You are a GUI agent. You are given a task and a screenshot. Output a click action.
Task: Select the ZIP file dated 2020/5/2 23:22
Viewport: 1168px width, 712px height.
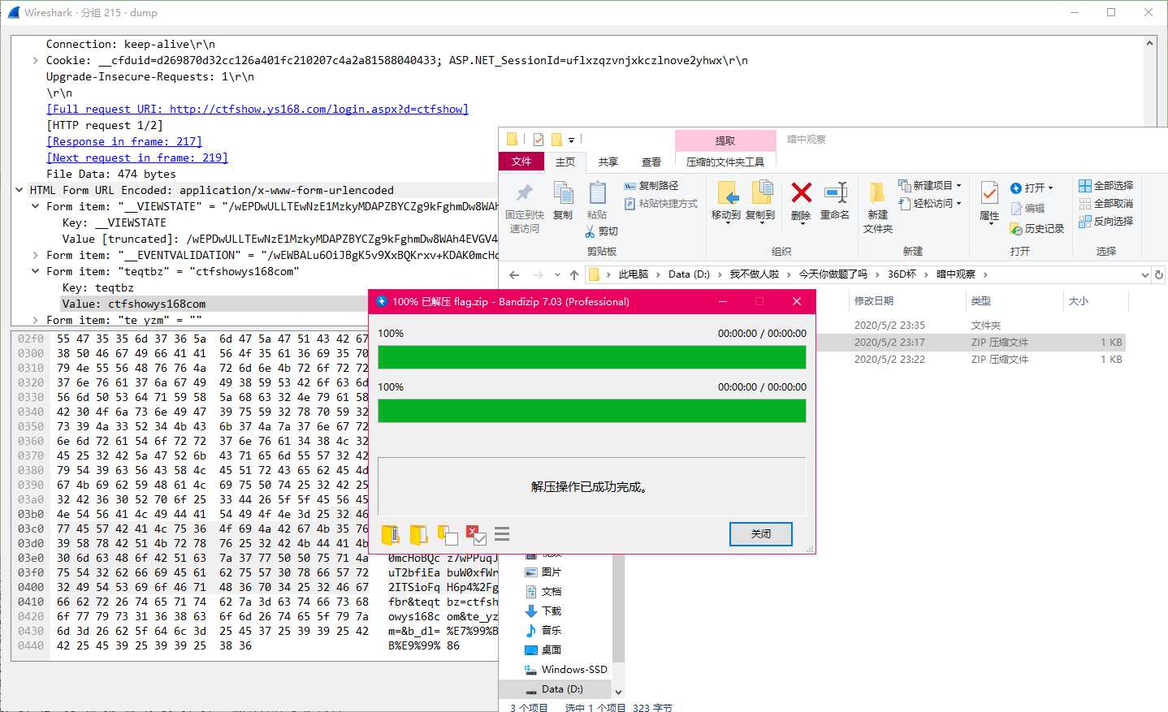click(971, 359)
